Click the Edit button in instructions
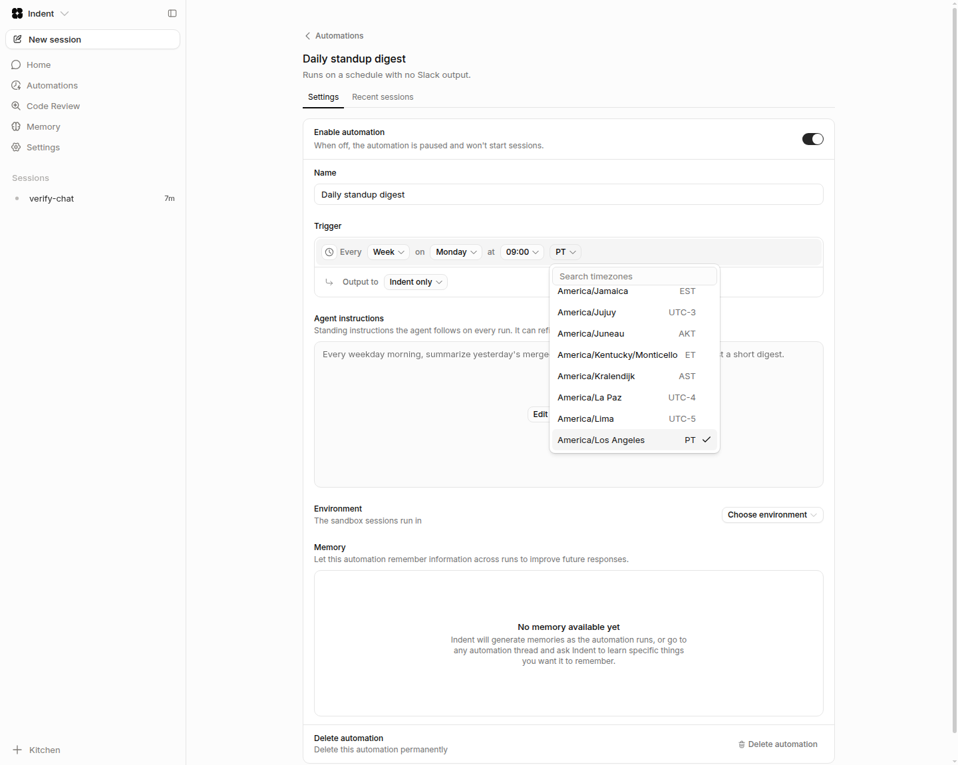This screenshot has height=765, width=958. click(540, 414)
